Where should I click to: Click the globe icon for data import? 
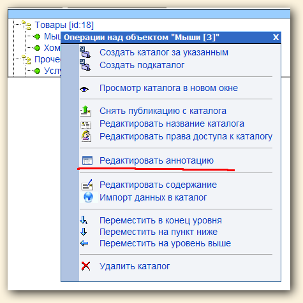tap(88, 197)
